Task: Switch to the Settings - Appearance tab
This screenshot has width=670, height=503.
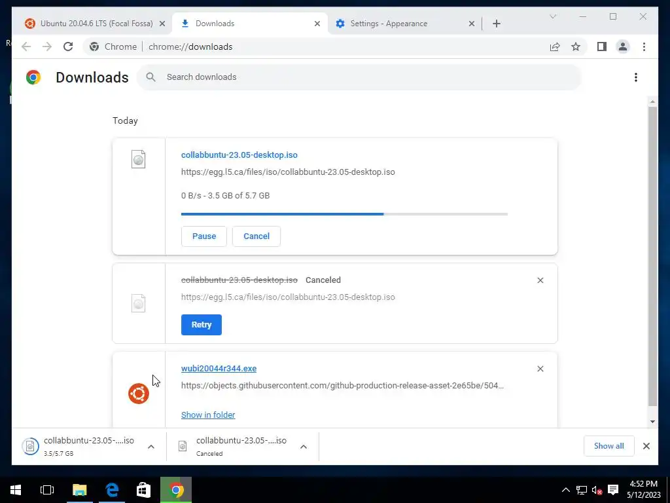Action: (404, 24)
